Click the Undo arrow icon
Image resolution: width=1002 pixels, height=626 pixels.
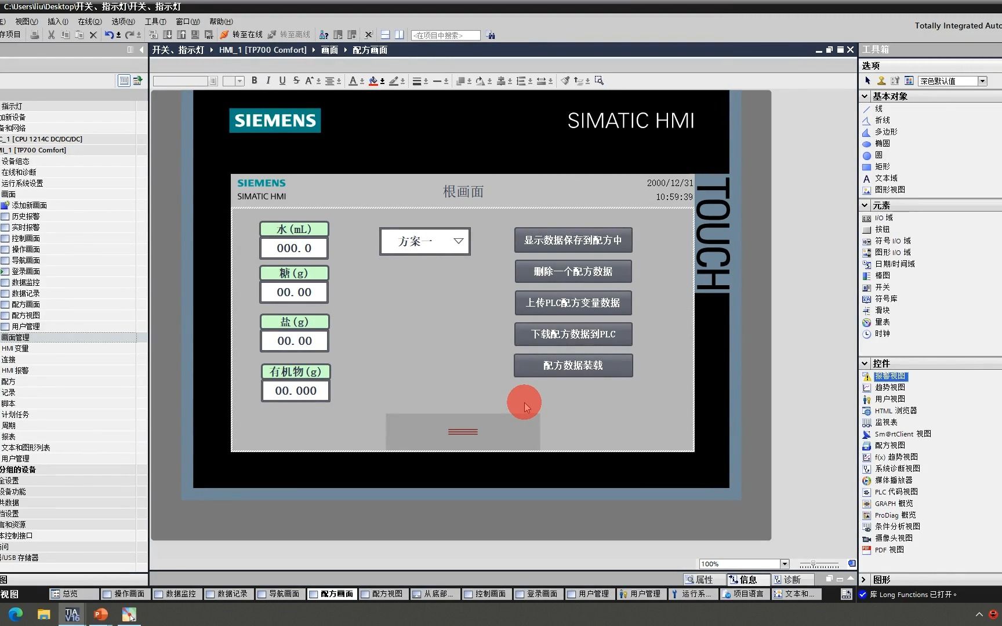(109, 35)
